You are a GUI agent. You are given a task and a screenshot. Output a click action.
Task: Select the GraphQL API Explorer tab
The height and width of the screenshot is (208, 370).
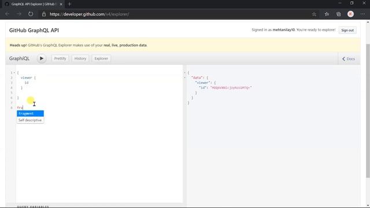pyautogui.click(x=33, y=4)
